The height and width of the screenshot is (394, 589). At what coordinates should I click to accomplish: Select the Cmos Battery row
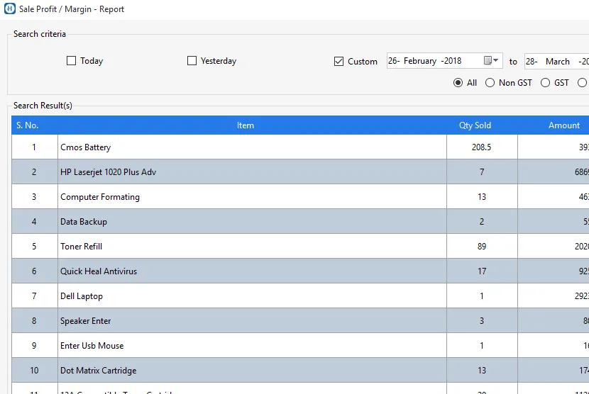(86, 147)
